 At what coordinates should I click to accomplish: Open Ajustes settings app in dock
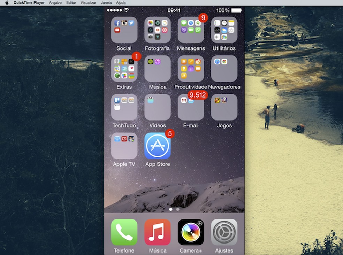click(224, 232)
